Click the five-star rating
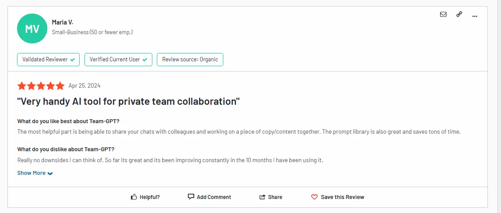Viewport: 501px width, 213px height. [x=41, y=86]
